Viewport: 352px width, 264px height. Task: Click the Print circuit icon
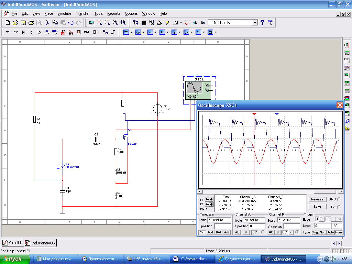click(x=31, y=23)
